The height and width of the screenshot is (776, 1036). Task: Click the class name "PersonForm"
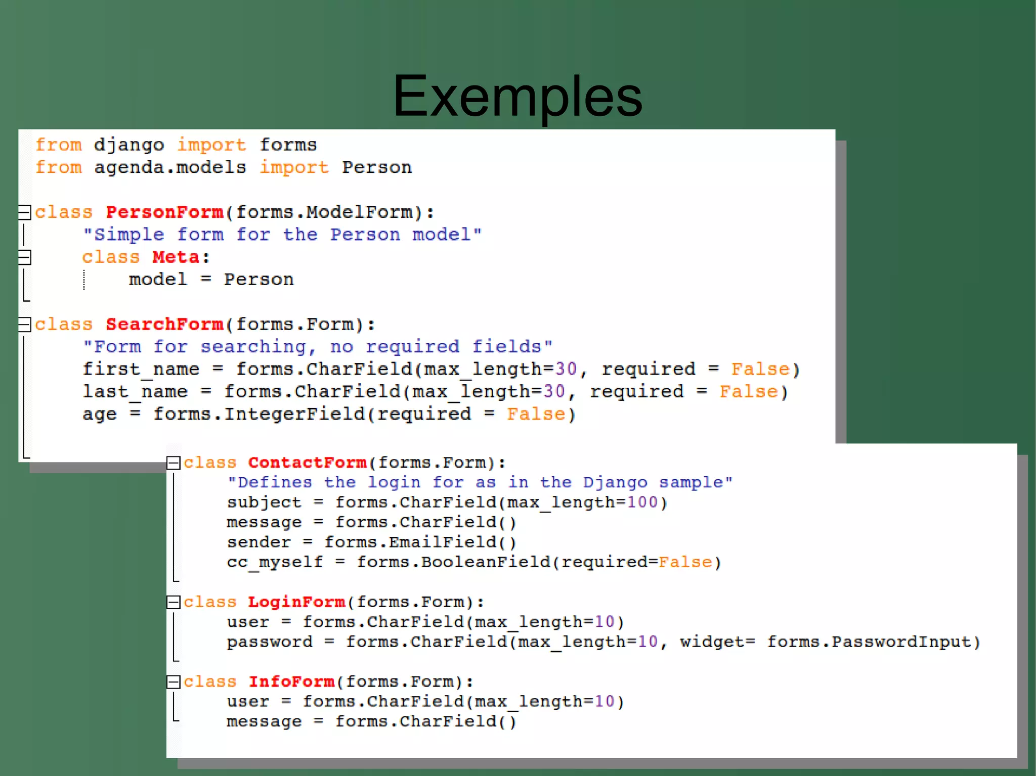(x=164, y=212)
